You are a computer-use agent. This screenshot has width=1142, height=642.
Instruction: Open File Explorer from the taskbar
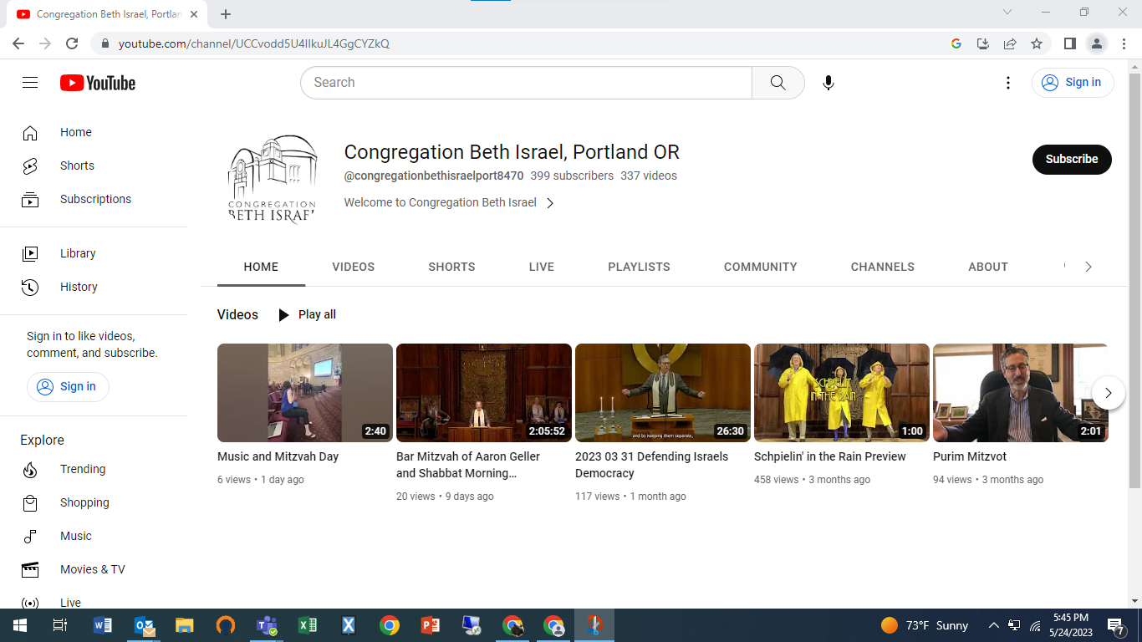pos(185,625)
